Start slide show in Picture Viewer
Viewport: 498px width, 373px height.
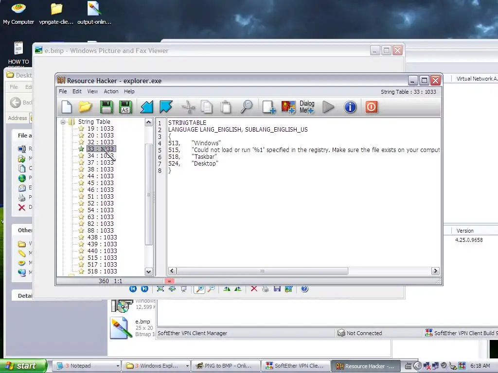tap(183, 288)
